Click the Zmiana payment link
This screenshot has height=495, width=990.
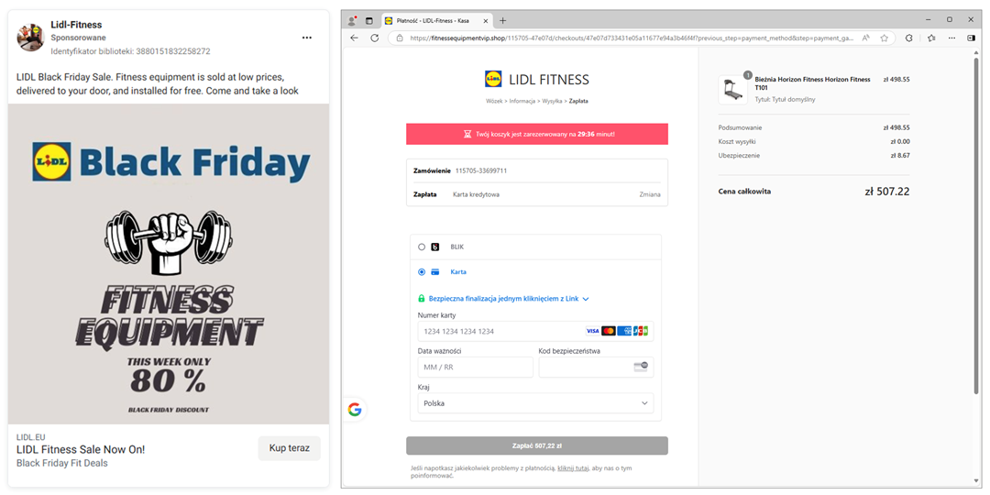[649, 194]
